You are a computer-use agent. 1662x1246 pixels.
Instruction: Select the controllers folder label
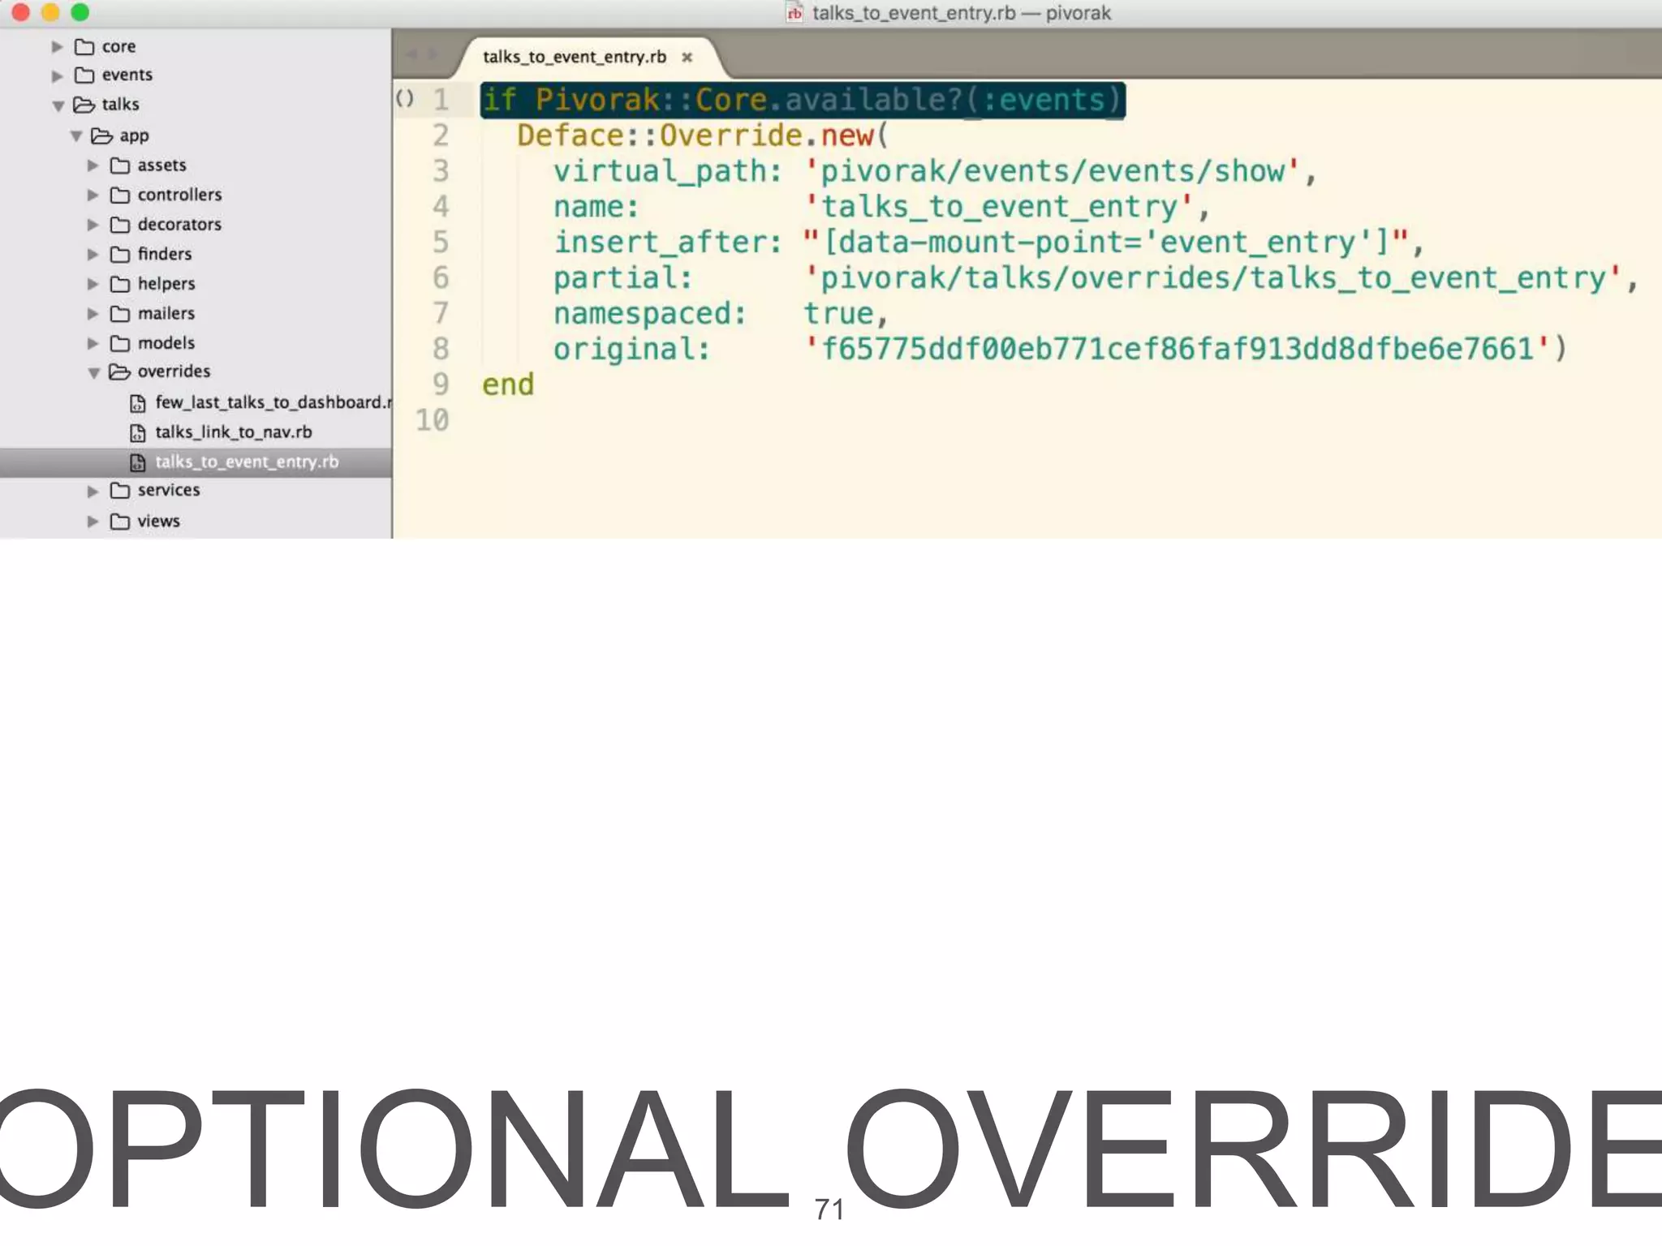coord(179,195)
